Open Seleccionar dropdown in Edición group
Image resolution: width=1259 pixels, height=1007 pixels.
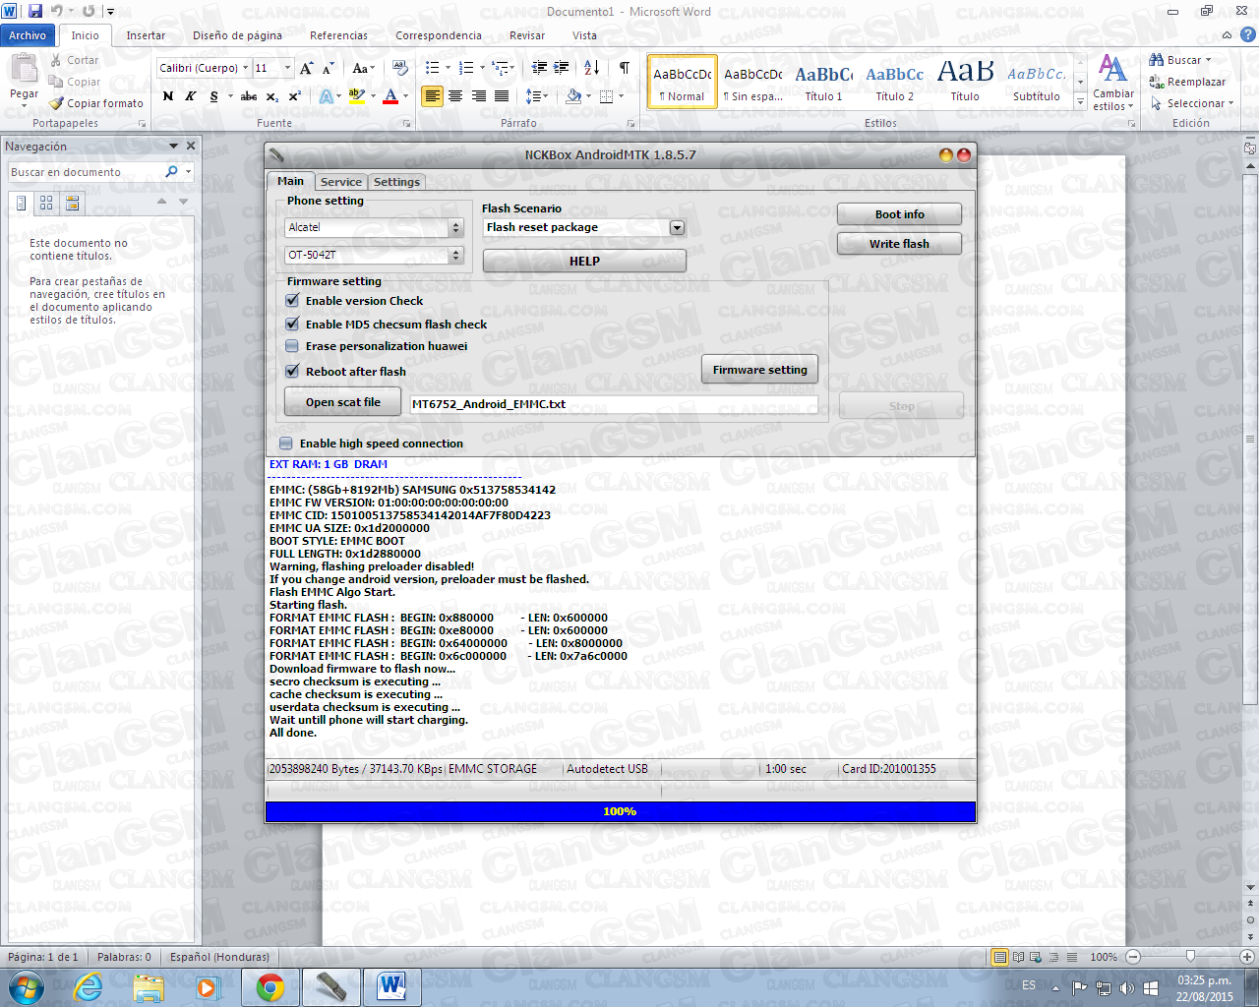coord(1191,103)
